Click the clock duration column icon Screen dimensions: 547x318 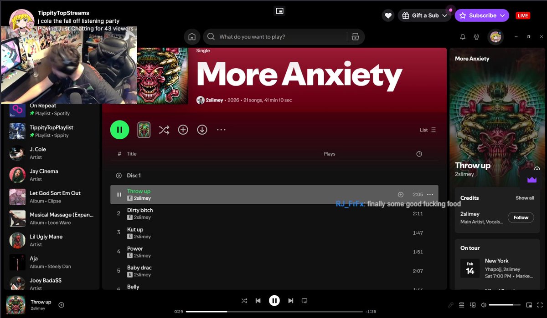pyautogui.click(x=419, y=154)
